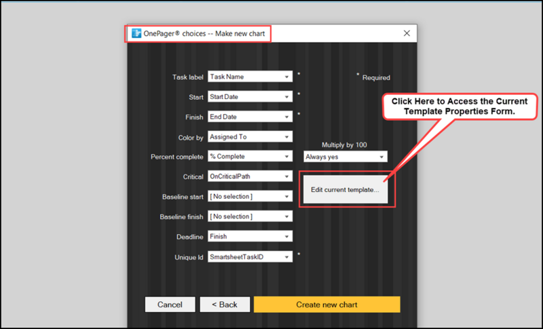Click the Cancel button
543x329 pixels.
click(x=170, y=305)
